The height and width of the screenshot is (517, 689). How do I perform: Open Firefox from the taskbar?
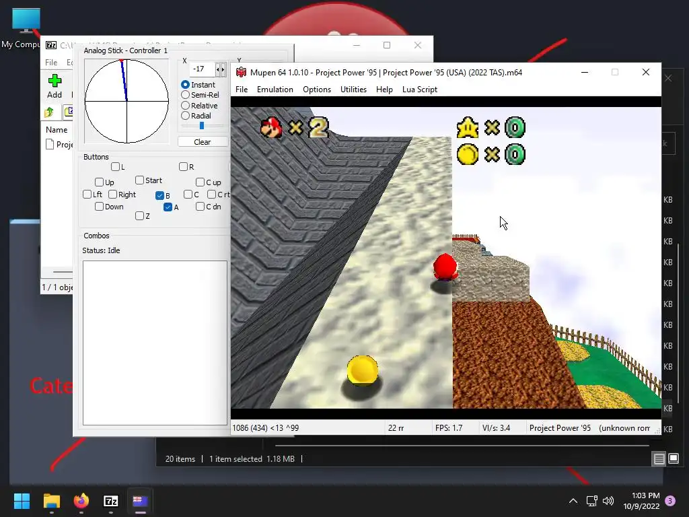[x=81, y=501]
